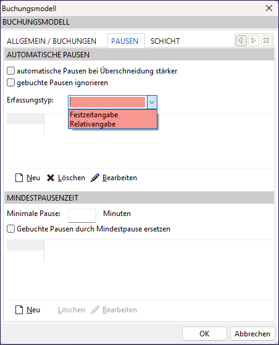The image size is (279, 345).
Task: Switch to the ALLGEMEIN / BUCHUNGEN tab
Action: tap(51, 41)
